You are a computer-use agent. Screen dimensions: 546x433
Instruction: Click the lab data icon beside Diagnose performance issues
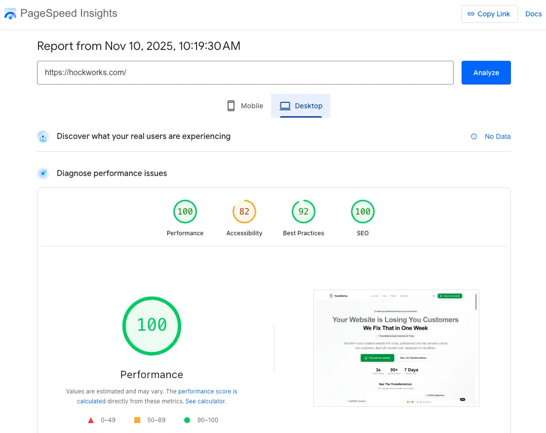coord(43,173)
